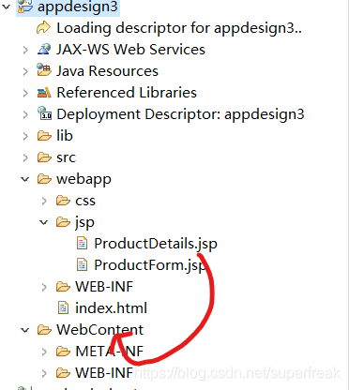Click the index.html file icon
The height and width of the screenshot is (390, 349).
tap(63, 307)
